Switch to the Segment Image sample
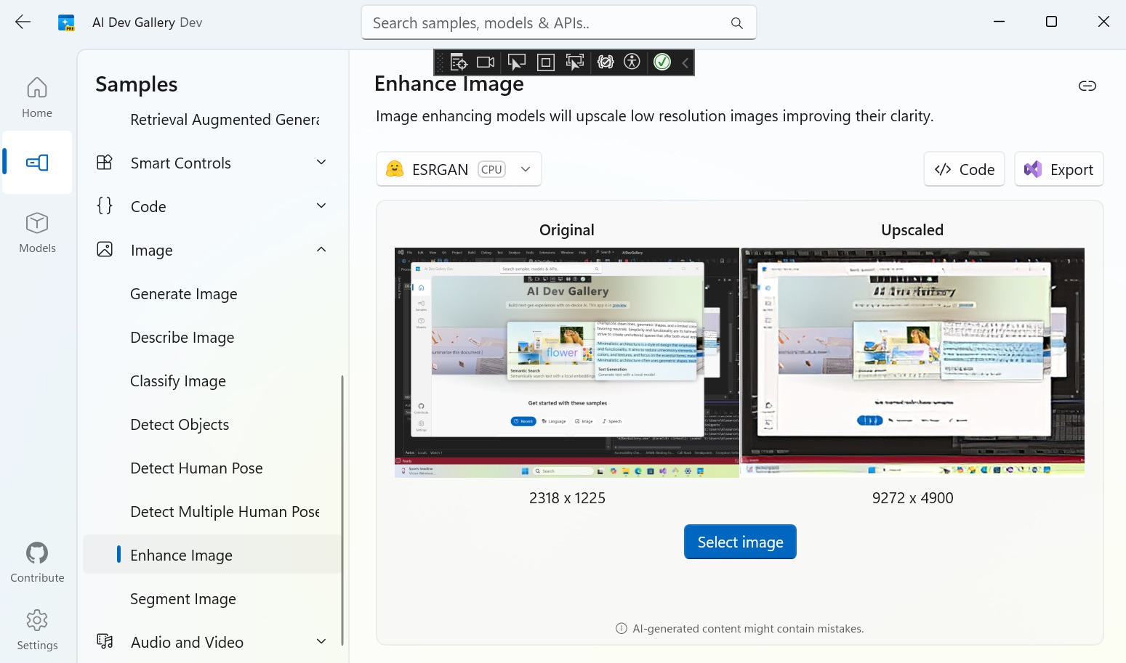The width and height of the screenshot is (1126, 663). pos(183,598)
